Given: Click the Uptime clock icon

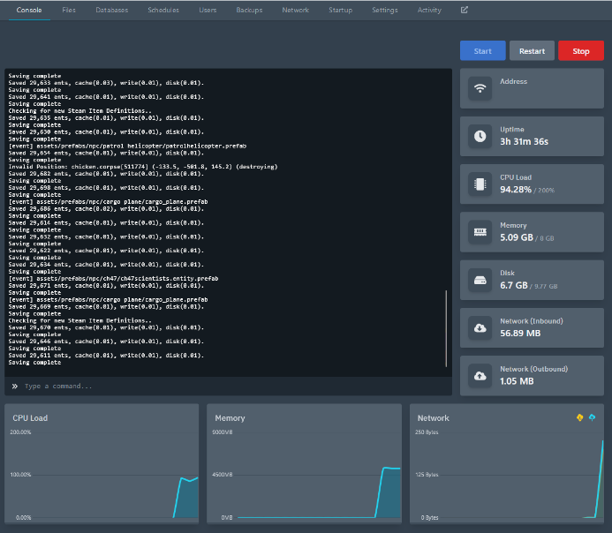Looking at the screenshot, I should pos(480,136).
